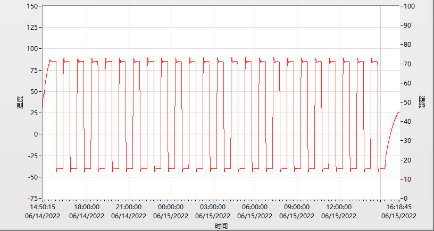This screenshot has width=434, height=231.
Task: Click the 湿度 right axis title
Action: 422,102
